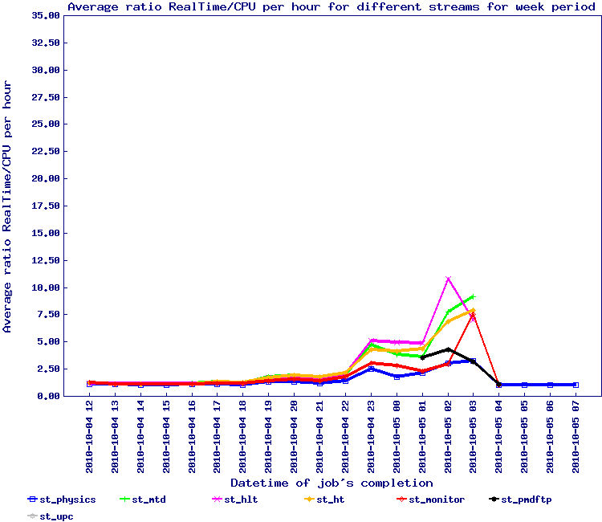Select the st_upc legend label
602x522 pixels.
click(56, 516)
